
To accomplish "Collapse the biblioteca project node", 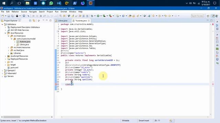I will pos(2,24).
